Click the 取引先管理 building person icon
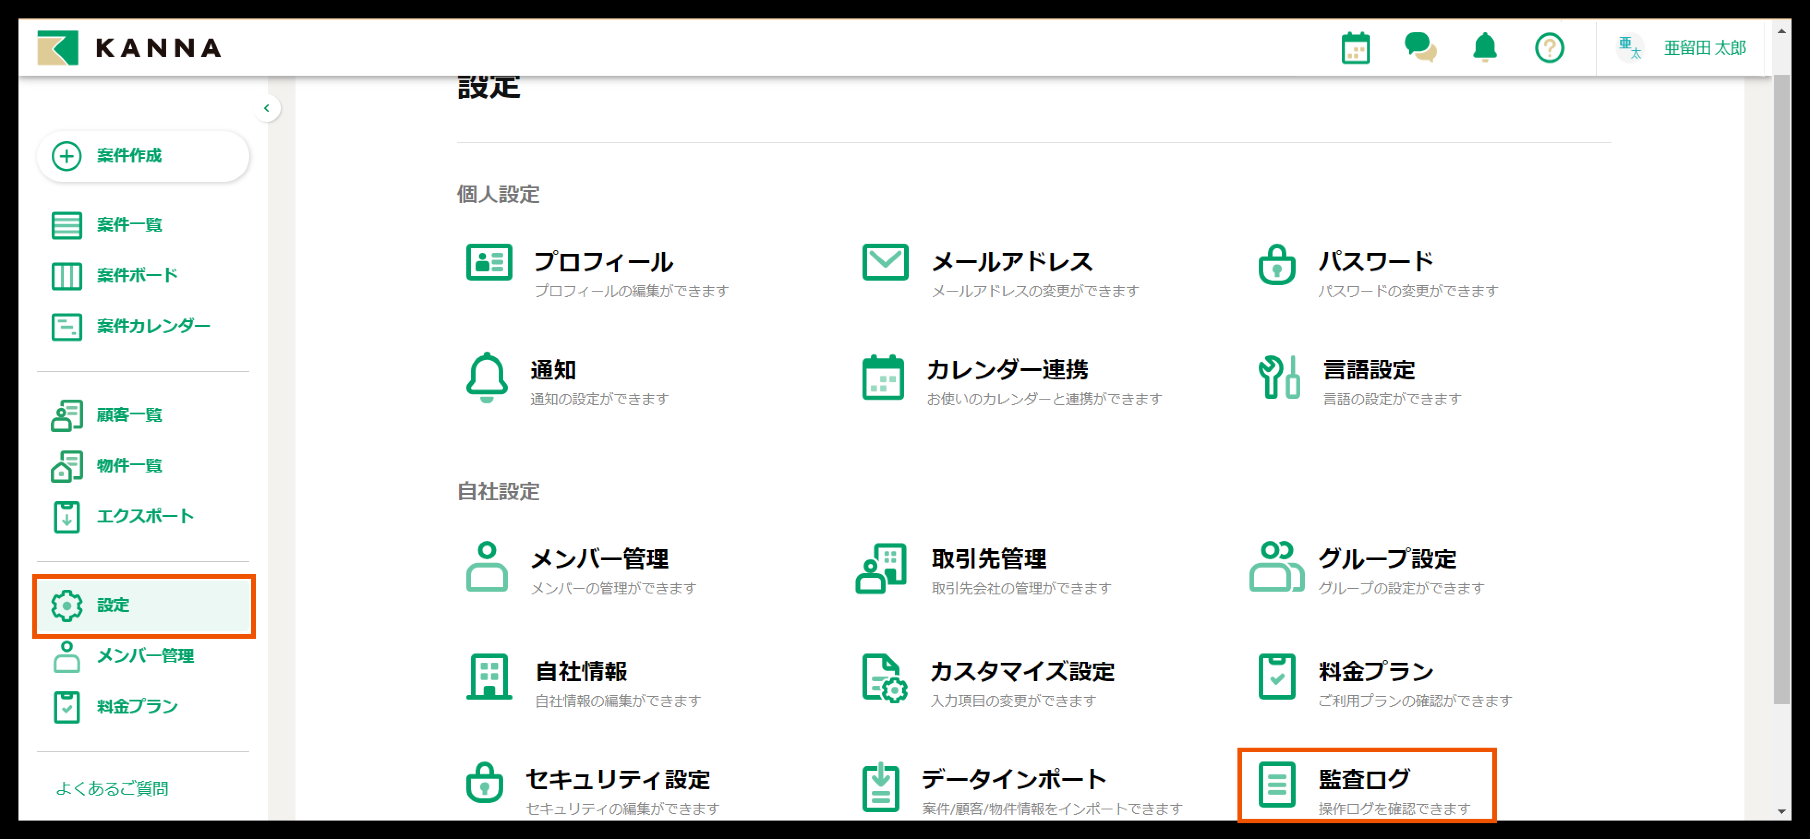Screen dimensions: 1810x839 click(x=881, y=569)
